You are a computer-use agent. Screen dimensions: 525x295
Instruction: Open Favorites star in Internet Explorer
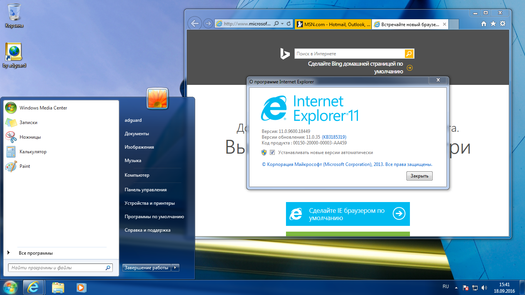coord(493,24)
